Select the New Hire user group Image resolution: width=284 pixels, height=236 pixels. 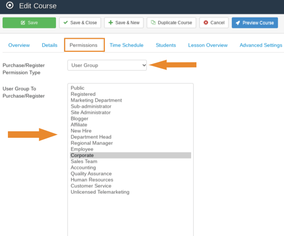click(81, 131)
